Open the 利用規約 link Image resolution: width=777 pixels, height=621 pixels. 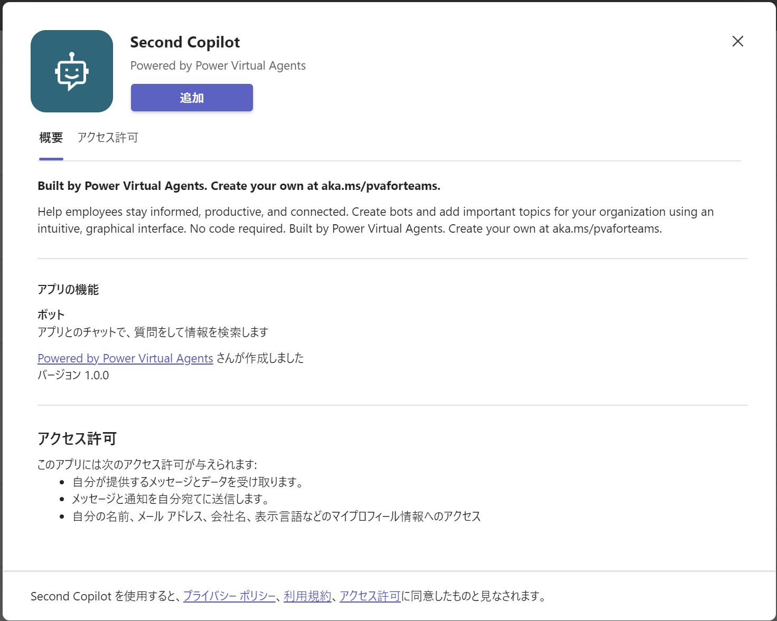307,596
